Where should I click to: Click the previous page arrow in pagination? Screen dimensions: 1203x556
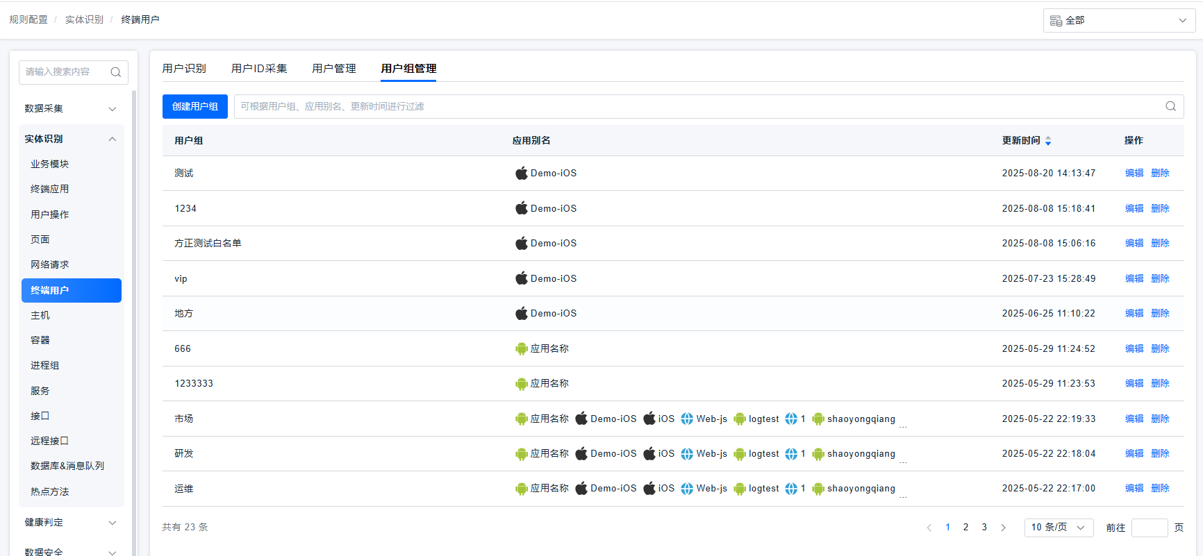point(929,528)
